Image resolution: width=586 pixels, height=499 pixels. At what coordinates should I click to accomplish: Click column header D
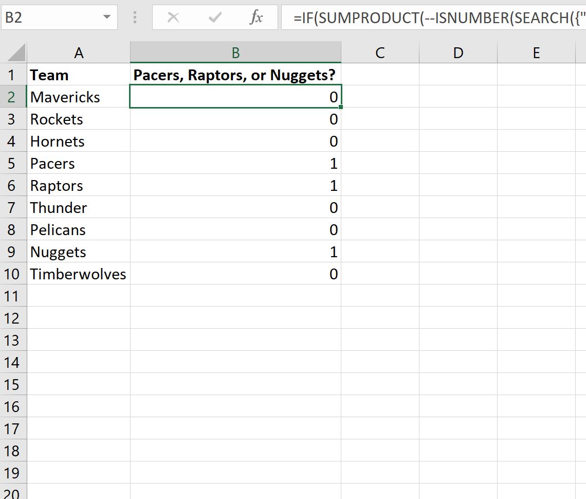click(x=457, y=52)
